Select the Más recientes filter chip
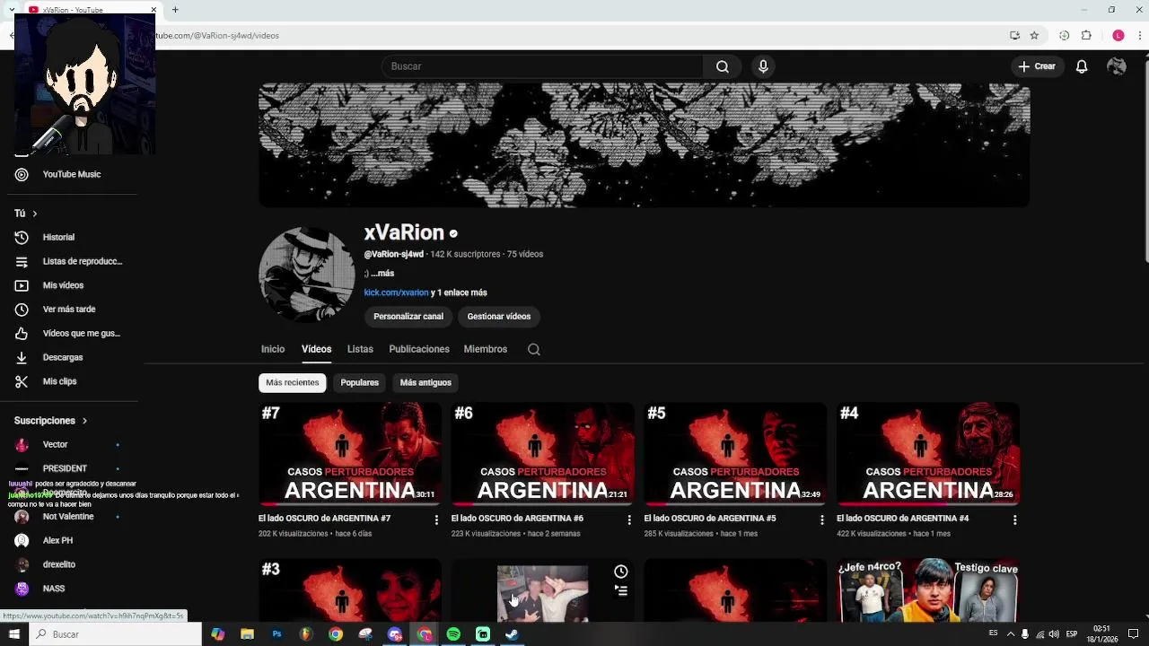 (x=293, y=383)
